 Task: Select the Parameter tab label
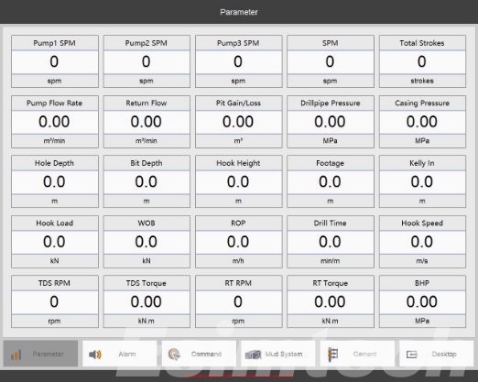(x=49, y=355)
